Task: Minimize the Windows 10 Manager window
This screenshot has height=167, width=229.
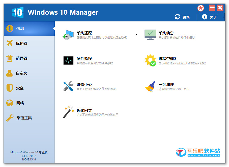Action: [x=212, y=8]
